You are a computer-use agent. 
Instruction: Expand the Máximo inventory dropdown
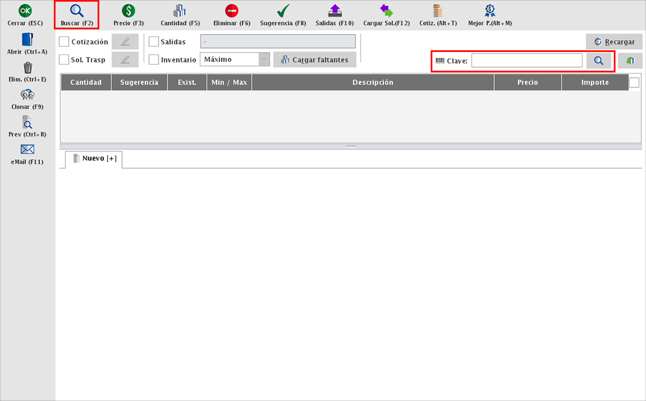[264, 60]
